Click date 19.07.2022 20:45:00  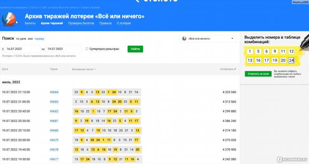pos(16,111)
